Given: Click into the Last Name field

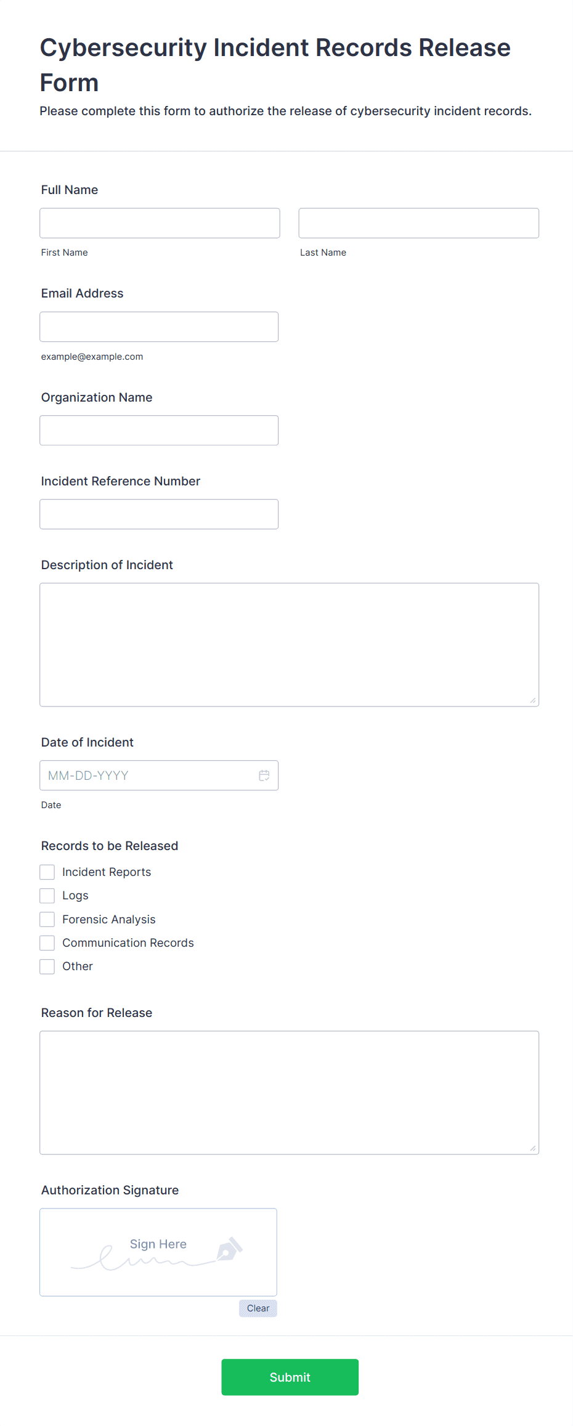Looking at the screenshot, I should (x=419, y=223).
